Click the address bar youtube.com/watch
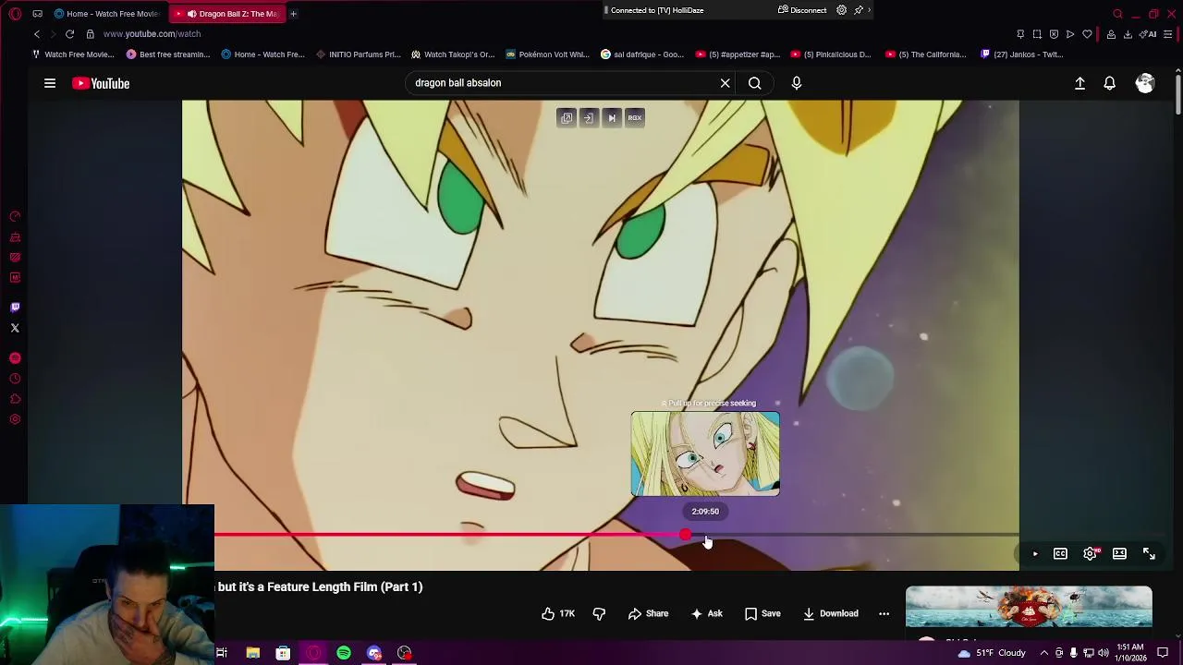Viewport: 1183px width, 665px height. (152, 34)
